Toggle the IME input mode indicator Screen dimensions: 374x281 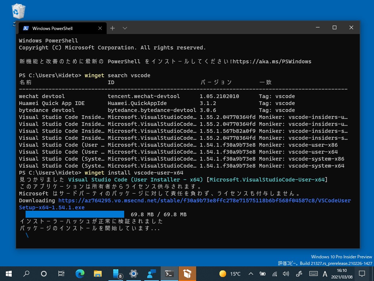325,274
